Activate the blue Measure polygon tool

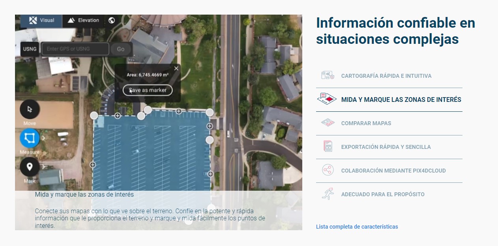[x=30, y=138]
